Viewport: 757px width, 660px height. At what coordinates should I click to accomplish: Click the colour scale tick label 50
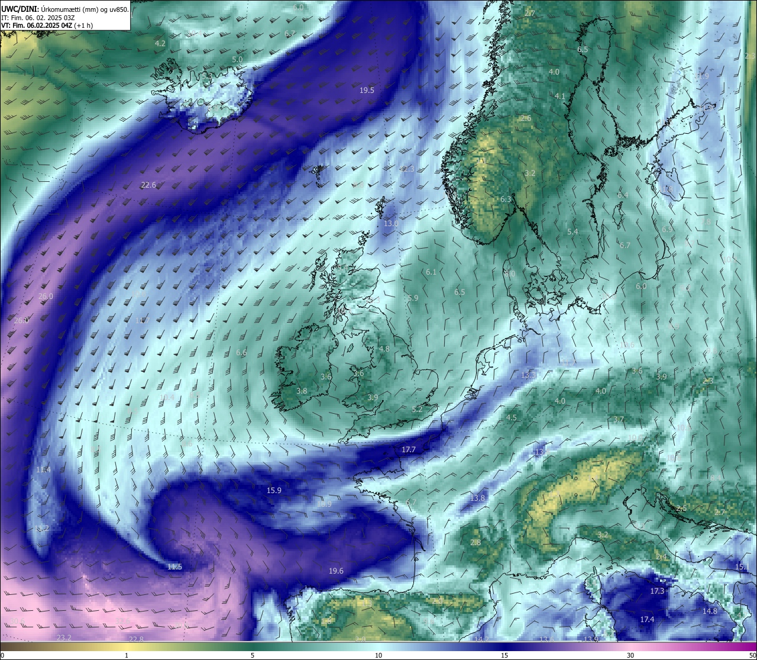coord(752,655)
